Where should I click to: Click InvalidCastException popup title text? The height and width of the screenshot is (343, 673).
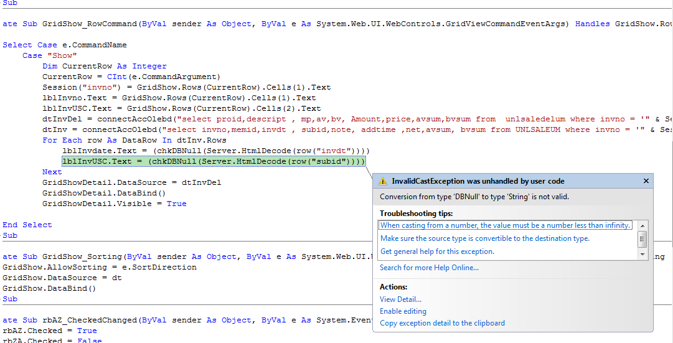tap(478, 181)
